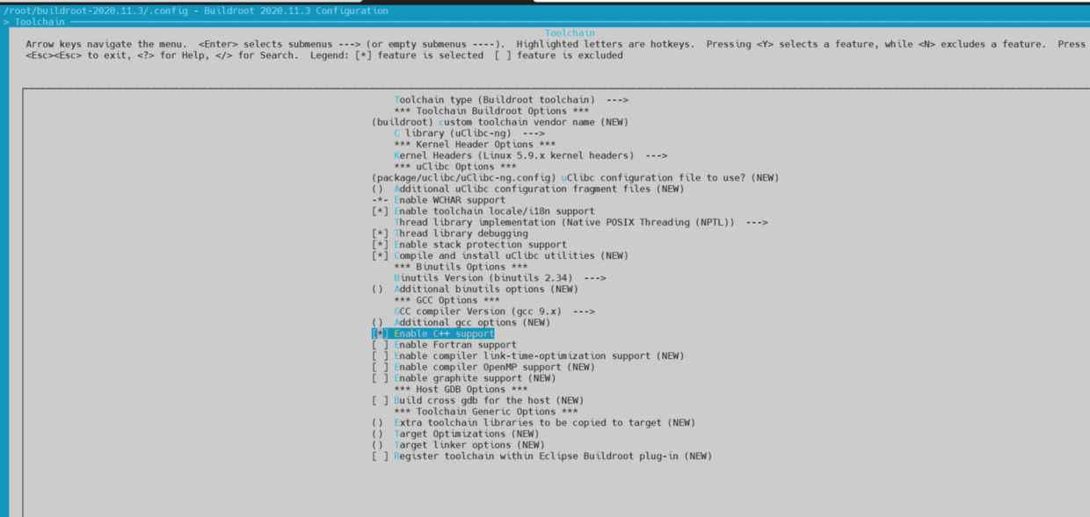This screenshot has height=517, width=1090.
Task: Open the Kernel Headers submenu
Action: coord(530,155)
